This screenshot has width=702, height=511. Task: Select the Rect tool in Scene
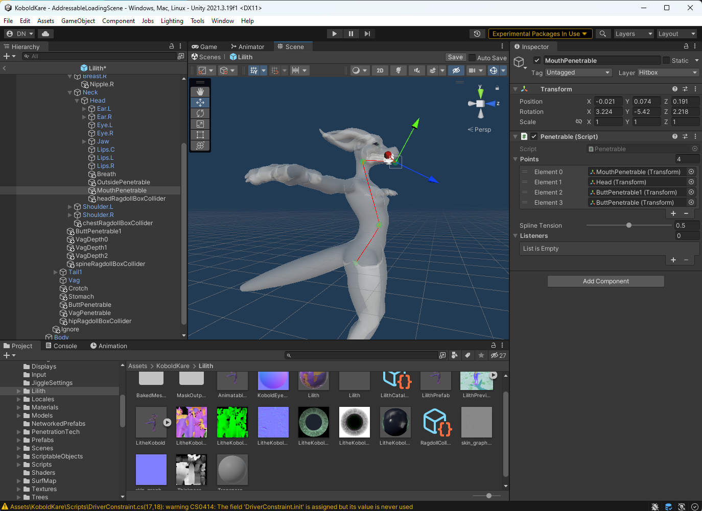pos(200,135)
